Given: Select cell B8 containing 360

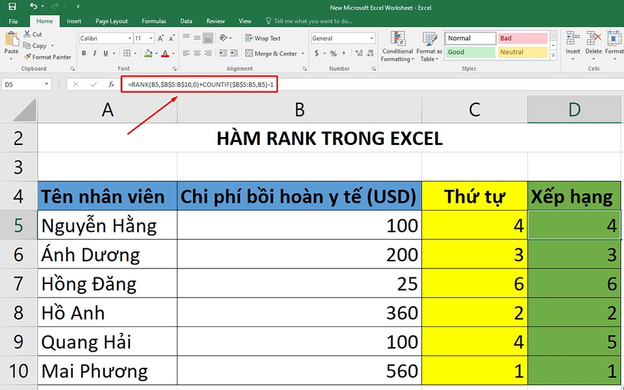Looking at the screenshot, I should [x=299, y=313].
